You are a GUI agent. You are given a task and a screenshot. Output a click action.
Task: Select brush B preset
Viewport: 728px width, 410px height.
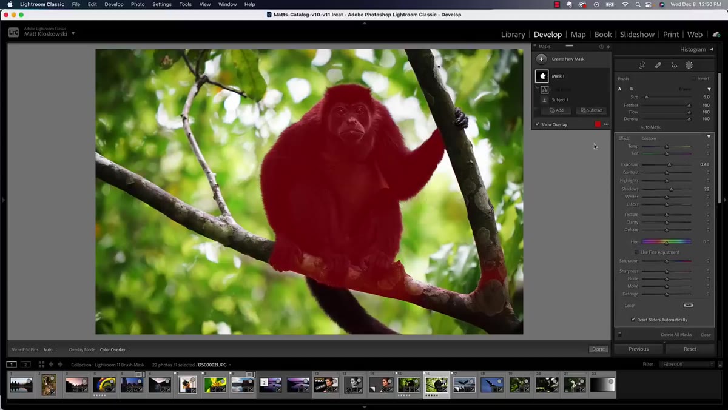631,89
